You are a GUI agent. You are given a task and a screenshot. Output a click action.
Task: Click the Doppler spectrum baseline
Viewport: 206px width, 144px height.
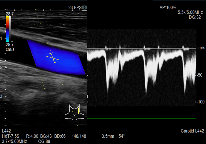[142, 49]
